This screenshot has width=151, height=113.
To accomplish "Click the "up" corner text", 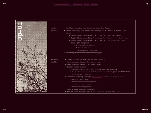I will 147,4.
